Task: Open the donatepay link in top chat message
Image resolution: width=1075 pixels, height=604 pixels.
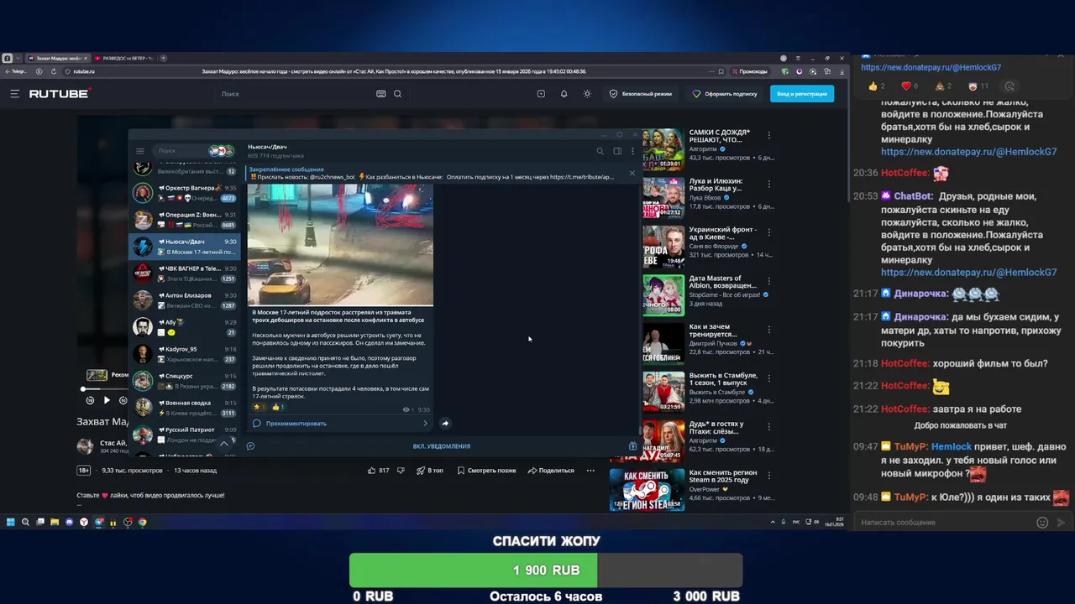Action: point(931,67)
